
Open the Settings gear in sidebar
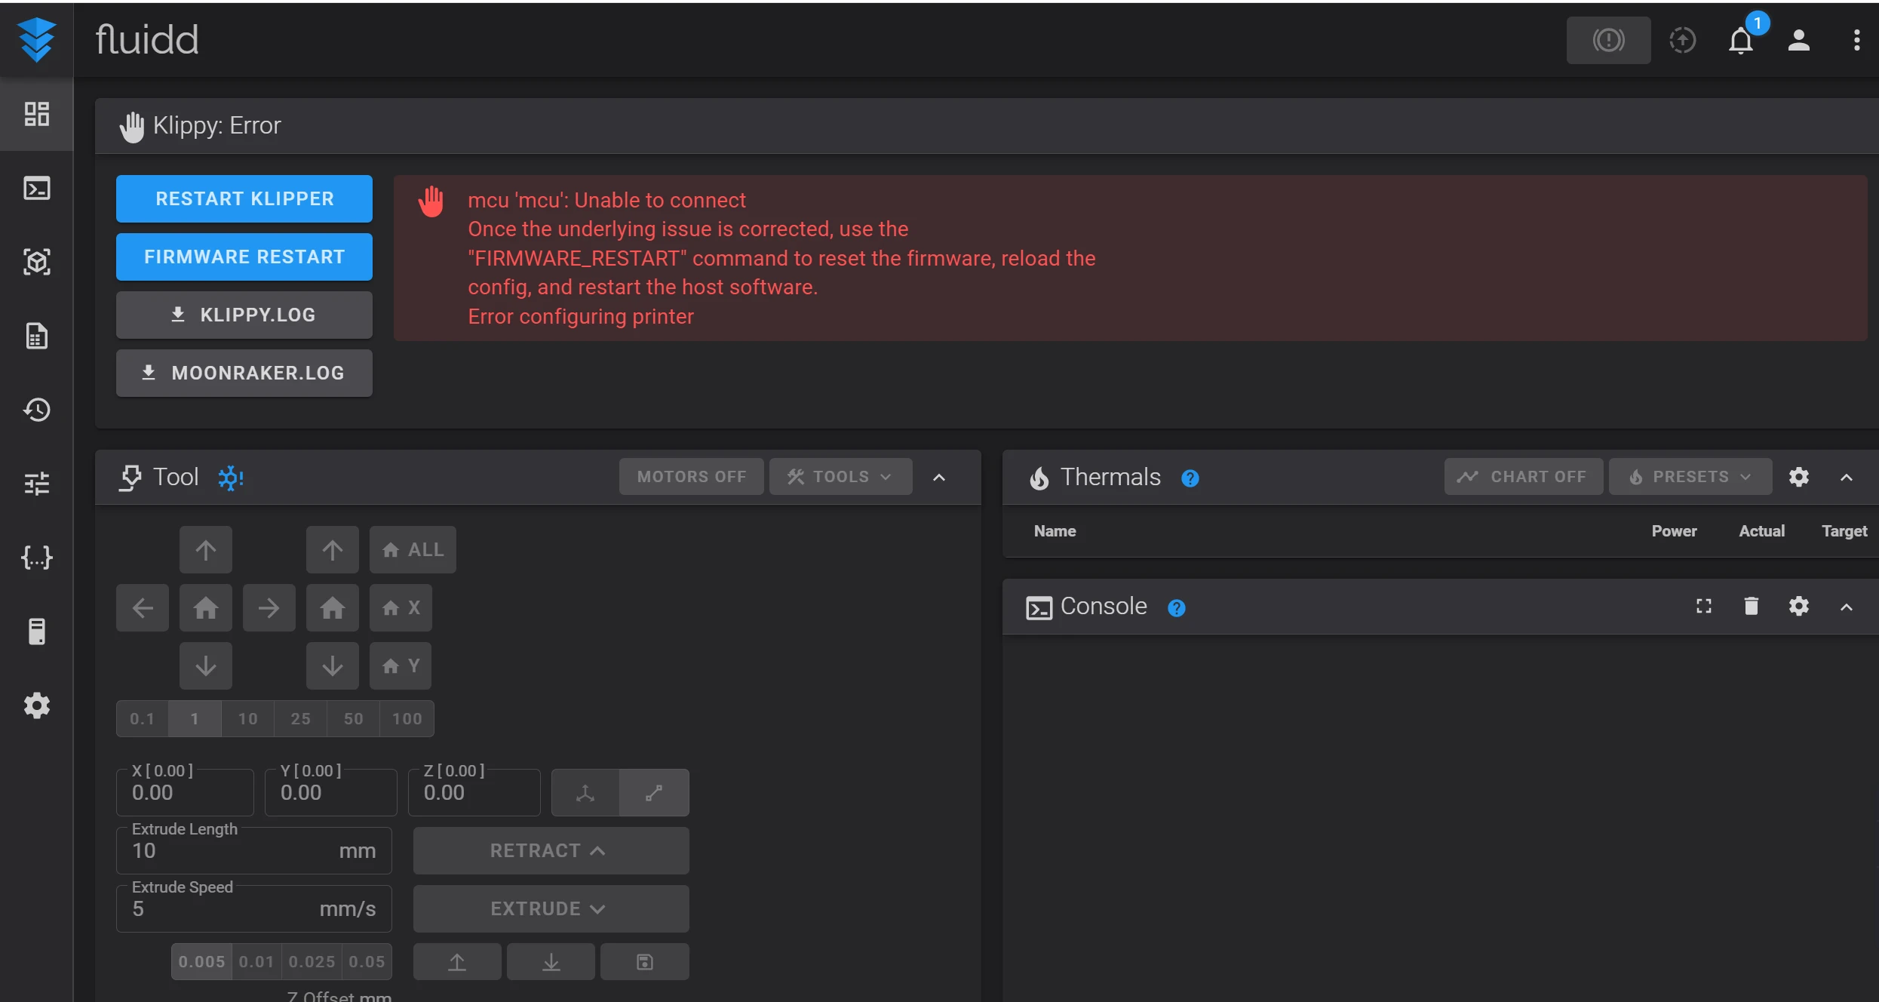[x=36, y=705]
